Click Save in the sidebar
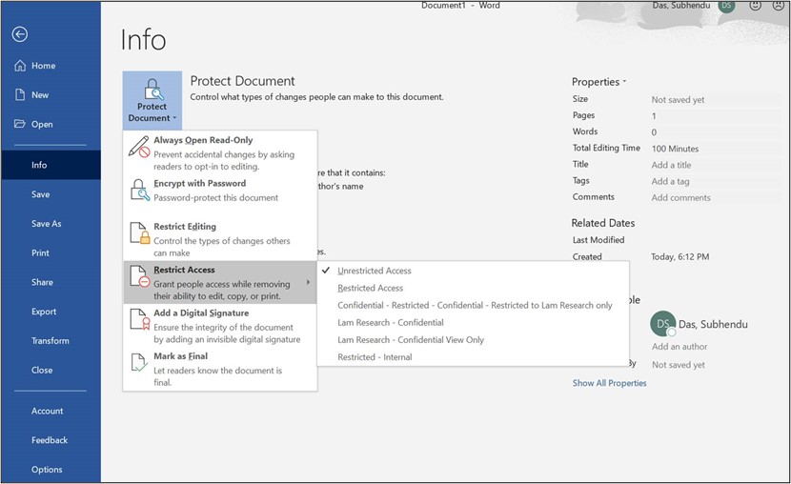This screenshot has width=791, height=484. (51, 194)
